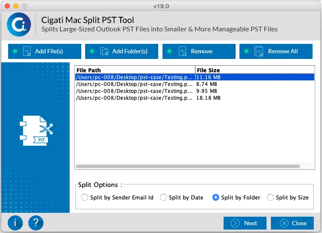Click the Close button
322x233 pixels.
[292, 223]
